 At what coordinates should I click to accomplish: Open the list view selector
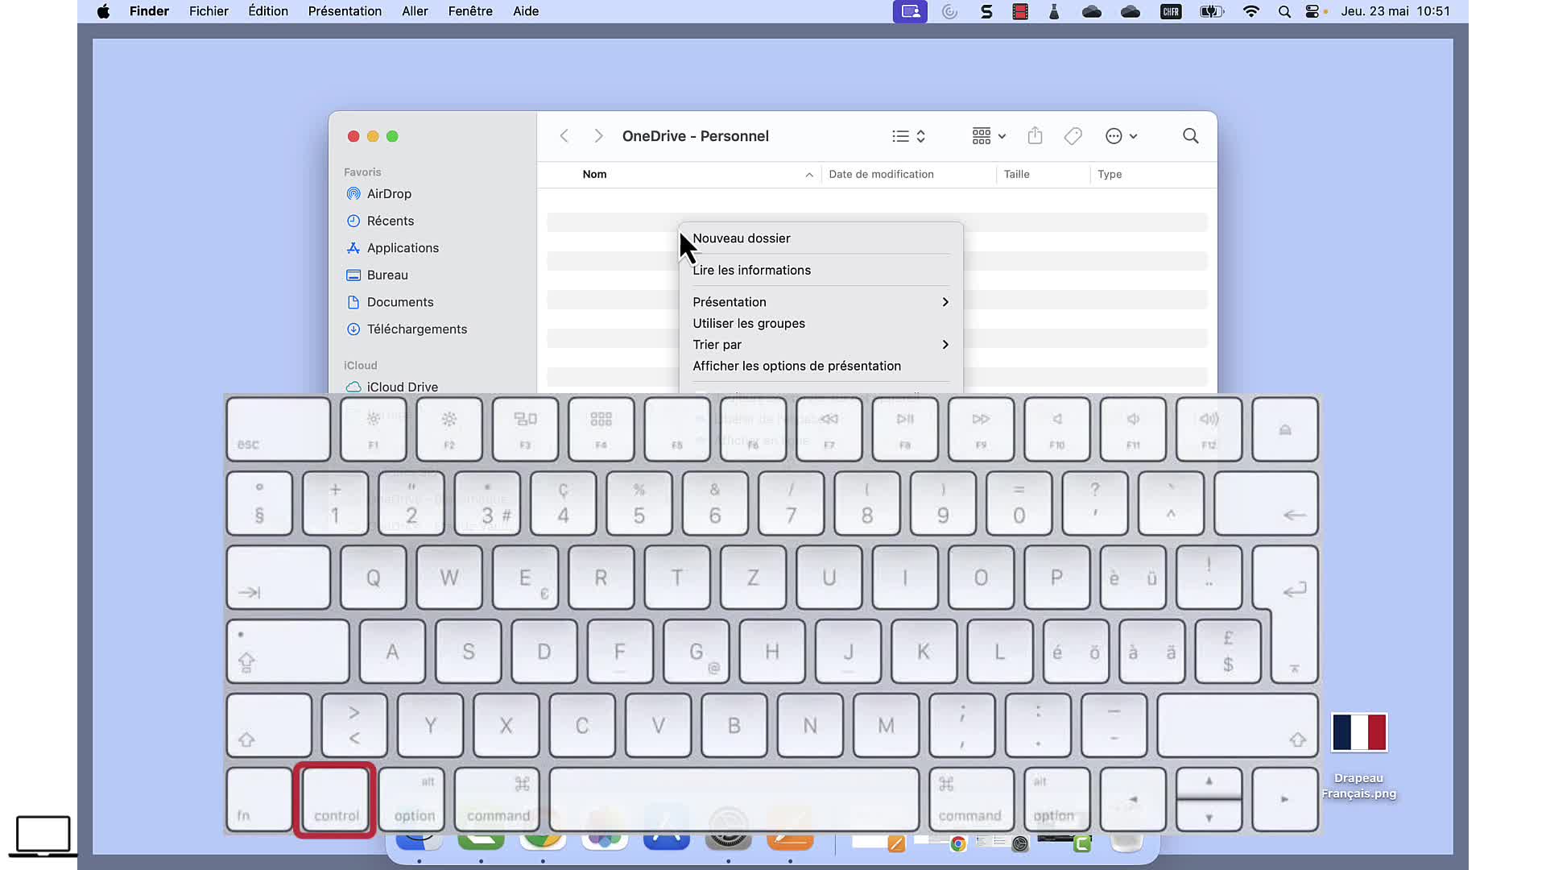pyautogui.click(x=908, y=136)
